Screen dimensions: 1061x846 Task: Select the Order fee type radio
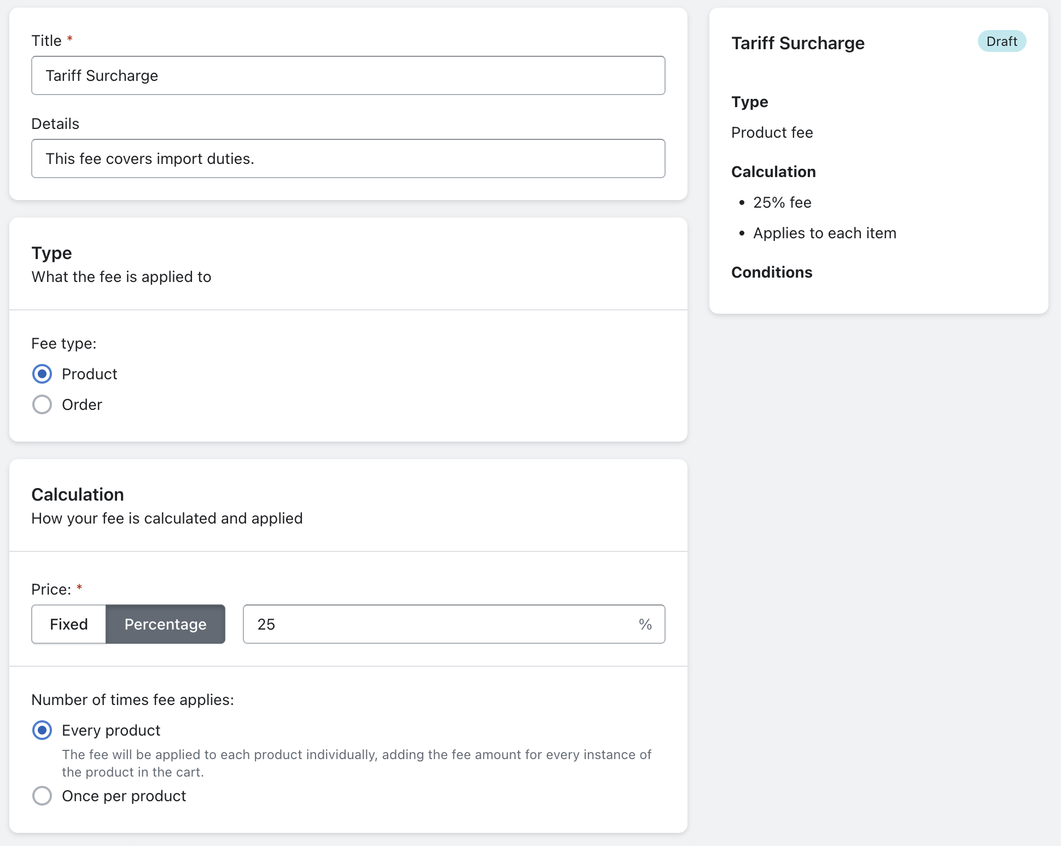click(x=42, y=404)
